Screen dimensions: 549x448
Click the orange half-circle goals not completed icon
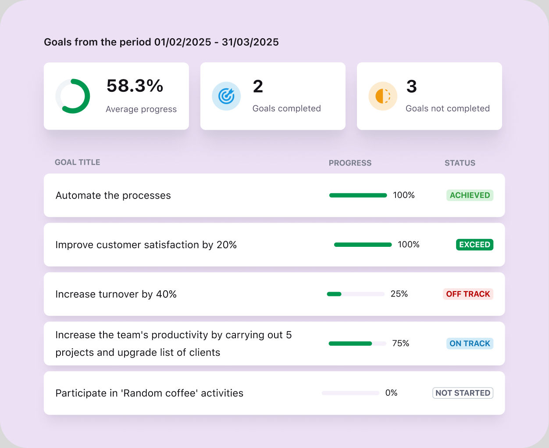383,96
